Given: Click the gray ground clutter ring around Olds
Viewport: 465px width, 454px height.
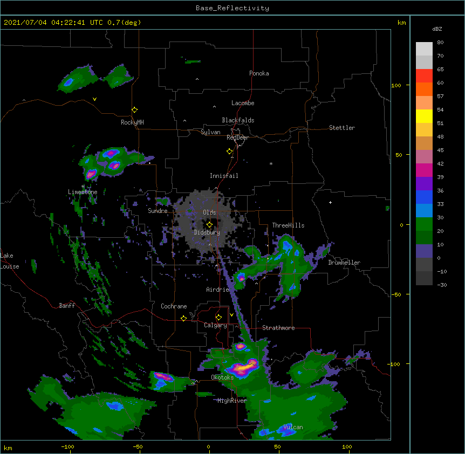Looking at the screenshot, I should tap(208, 222).
